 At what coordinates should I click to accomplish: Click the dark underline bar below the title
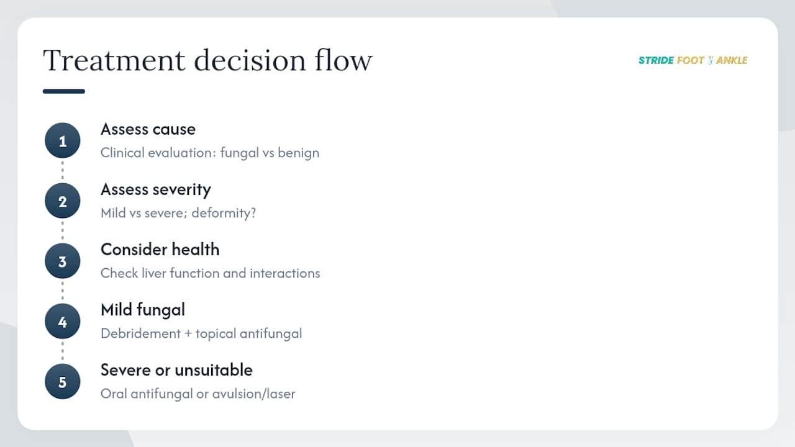pos(64,91)
